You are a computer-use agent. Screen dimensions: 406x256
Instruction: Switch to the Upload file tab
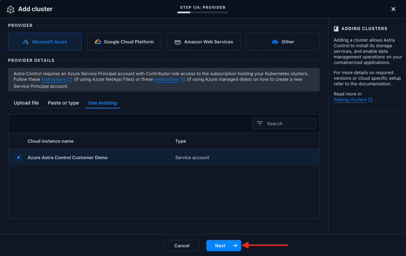26,103
